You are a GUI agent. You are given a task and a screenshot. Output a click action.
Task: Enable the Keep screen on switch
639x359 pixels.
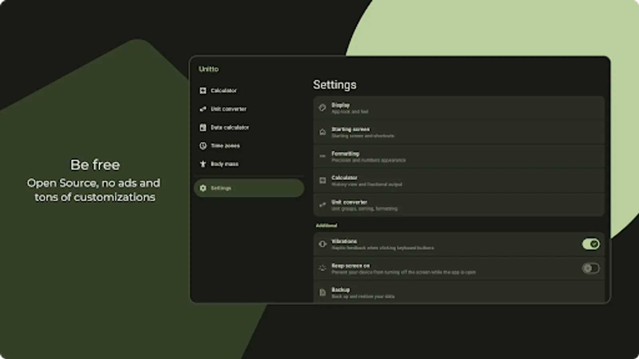[x=591, y=268]
